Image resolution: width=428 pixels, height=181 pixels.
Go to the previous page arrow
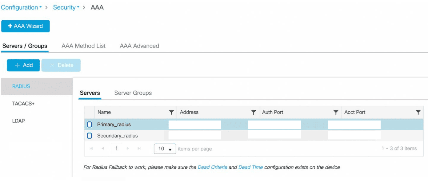click(x=102, y=149)
